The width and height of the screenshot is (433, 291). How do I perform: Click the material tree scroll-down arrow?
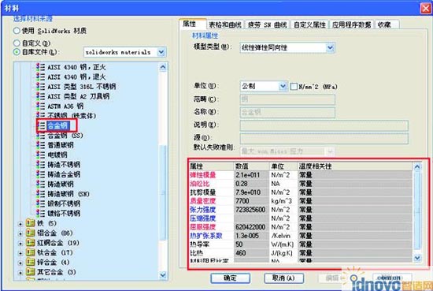(x=163, y=274)
